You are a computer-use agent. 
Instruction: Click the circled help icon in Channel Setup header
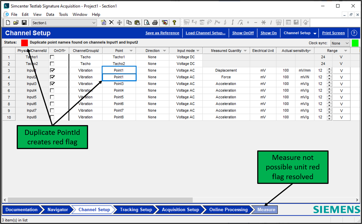point(354,33)
